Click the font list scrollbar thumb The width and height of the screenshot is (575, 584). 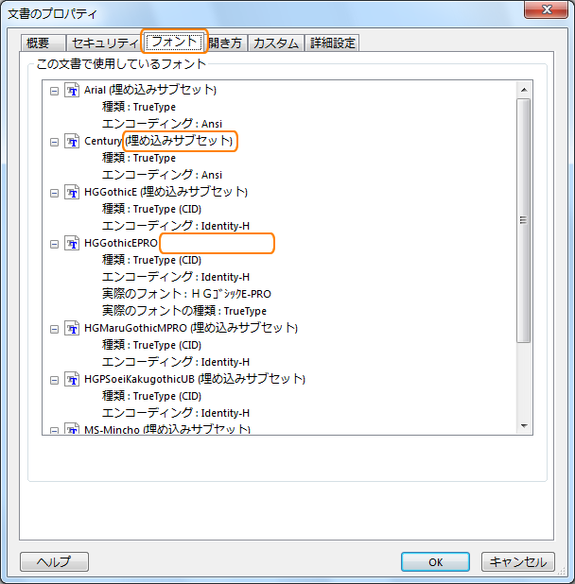(524, 220)
